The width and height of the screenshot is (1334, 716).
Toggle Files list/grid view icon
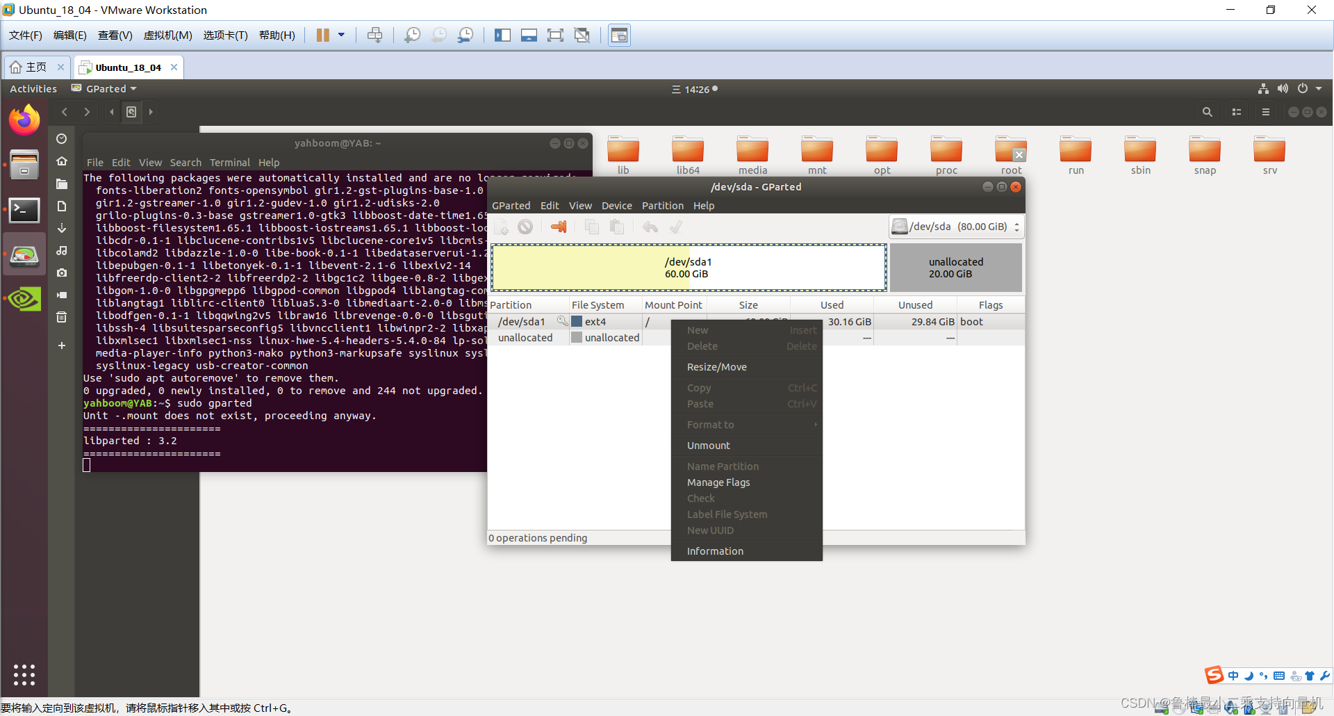(x=1237, y=112)
